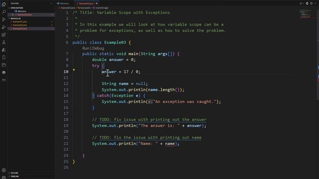
Task: Click the underlined 'name' on line 22
Action: [170, 144]
